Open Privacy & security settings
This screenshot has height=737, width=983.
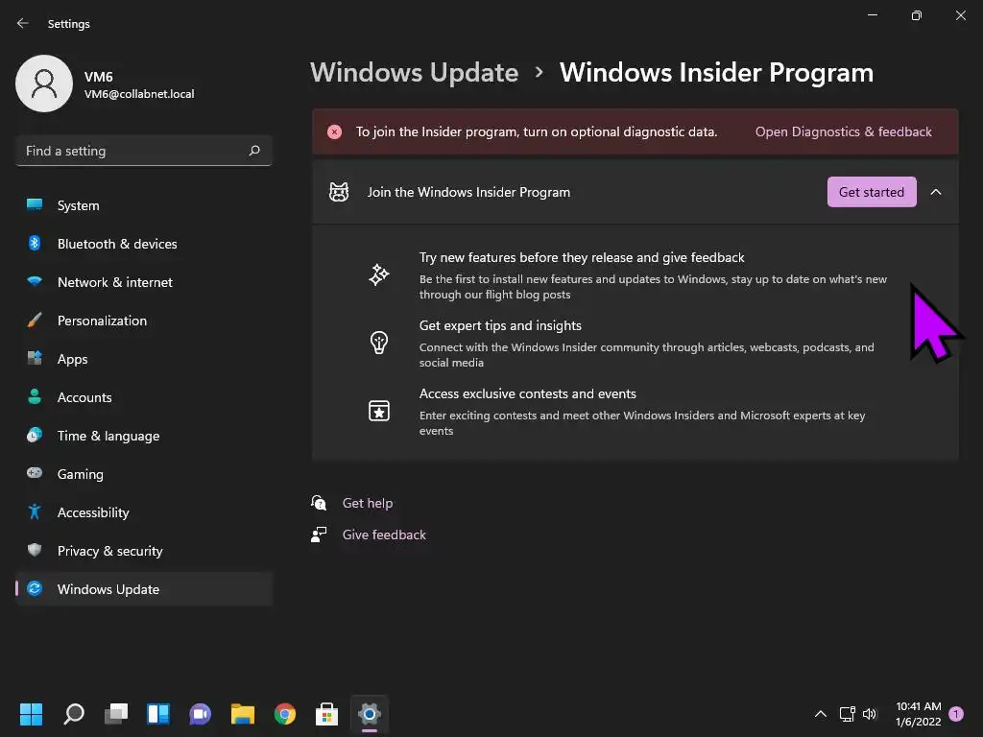click(144, 550)
